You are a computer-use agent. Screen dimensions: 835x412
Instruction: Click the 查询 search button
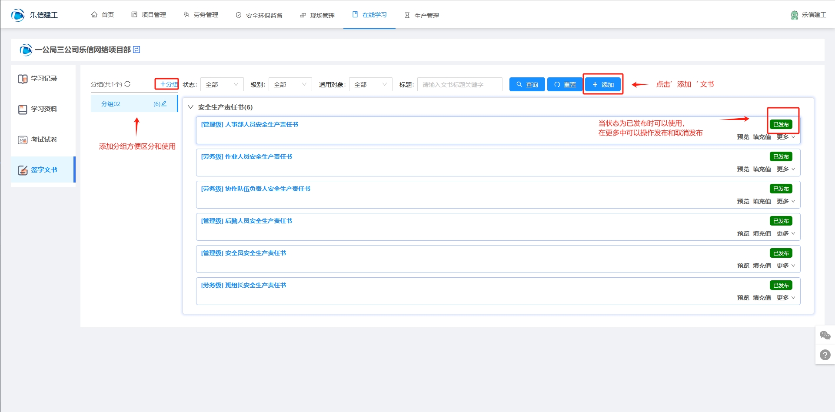click(527, 85)
